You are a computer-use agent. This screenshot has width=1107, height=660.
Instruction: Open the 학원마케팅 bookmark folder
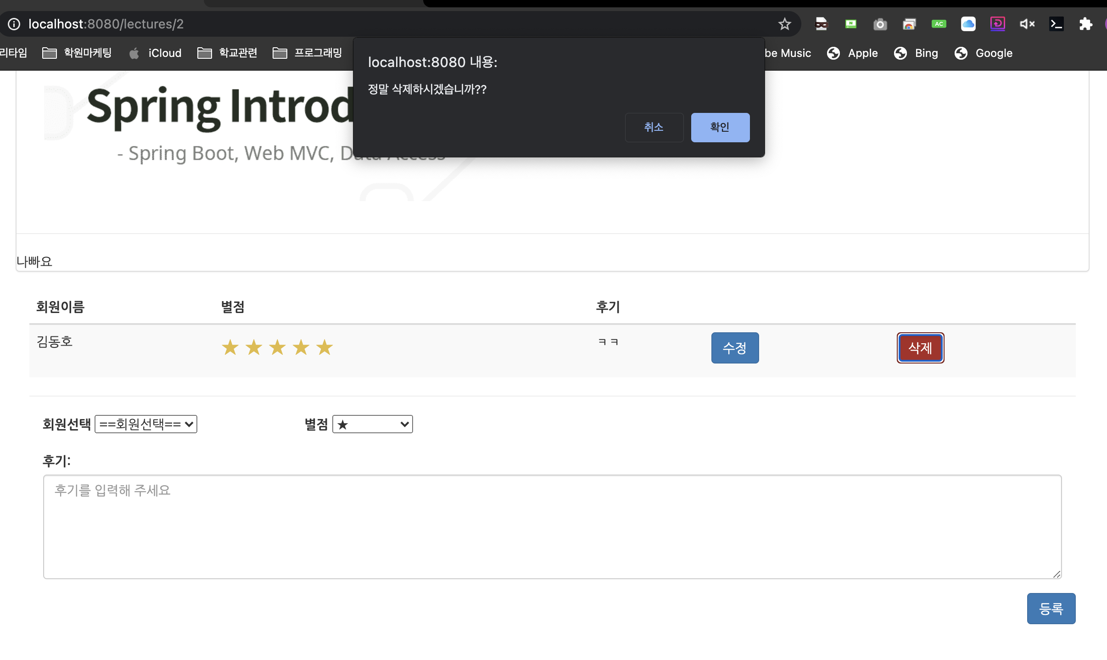click(77, 53)
